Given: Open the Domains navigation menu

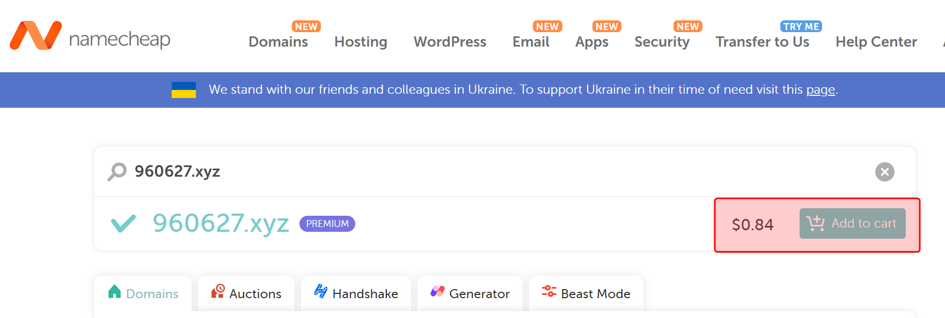Looking at the screenshot, I should tap(278, 42).
